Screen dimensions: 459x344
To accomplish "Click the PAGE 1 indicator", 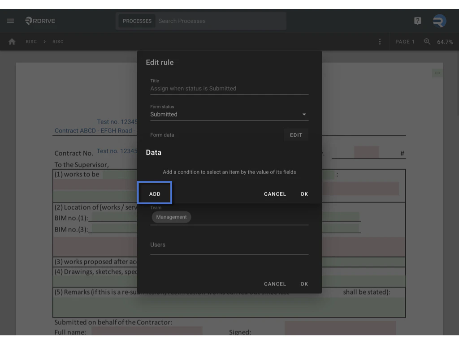I will pyautogui.click(x=405, y=41).
